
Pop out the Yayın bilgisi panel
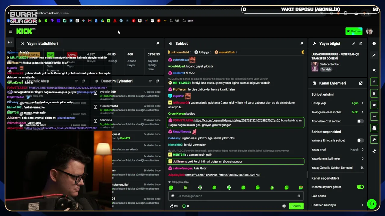(361, 43)
